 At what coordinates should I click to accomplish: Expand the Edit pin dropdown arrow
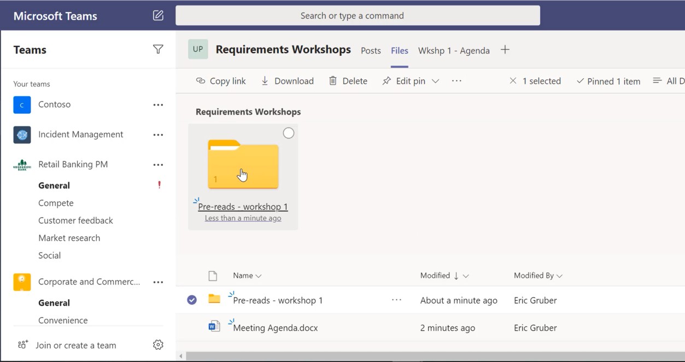[436, 81]
